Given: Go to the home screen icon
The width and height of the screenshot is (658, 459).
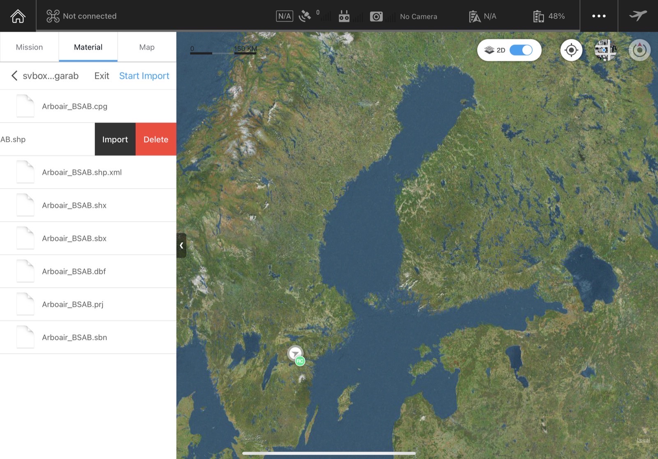Looking at the screenshot, I should pyautogui.click(x=18, y=16).
